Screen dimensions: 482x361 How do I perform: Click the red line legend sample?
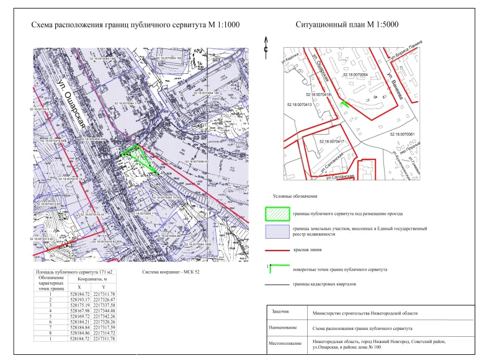(277, 251)
